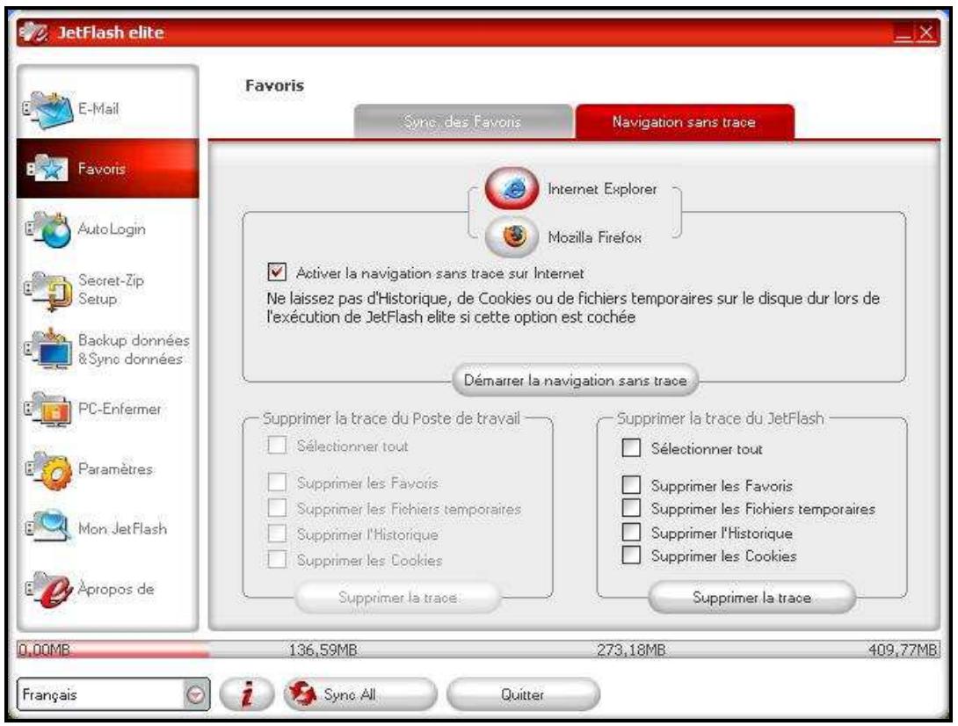958x726 pixels.
Task: Click the red information icon button
Action: tap(243, 694)
